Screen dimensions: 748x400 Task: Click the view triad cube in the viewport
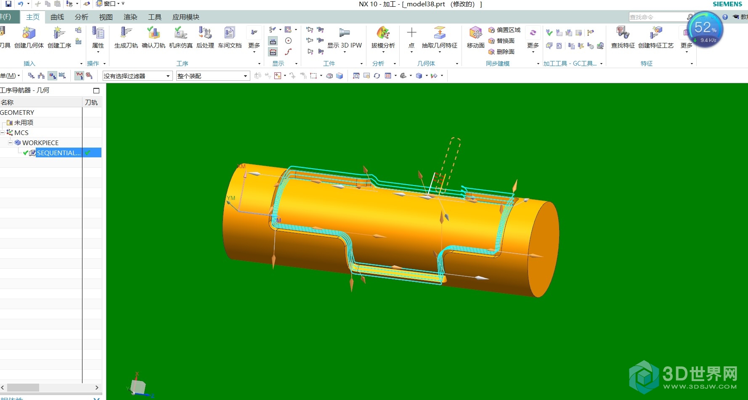pos(138,387)
